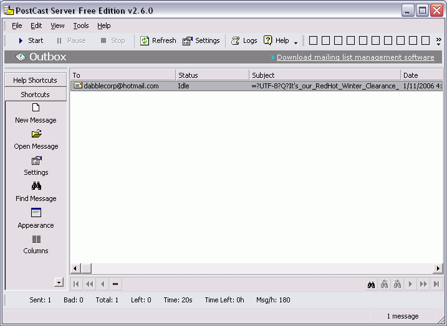Viewport: 447px width, 326px height.
Task: Click the black binoculars find button
Action: click(x=371, y=284)
